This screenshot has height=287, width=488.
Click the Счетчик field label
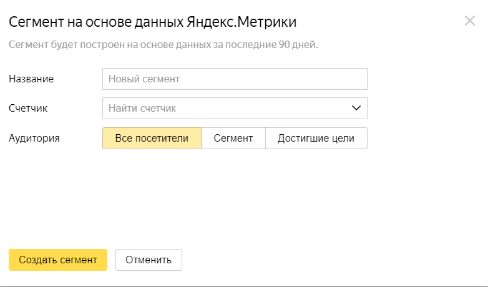28,108
